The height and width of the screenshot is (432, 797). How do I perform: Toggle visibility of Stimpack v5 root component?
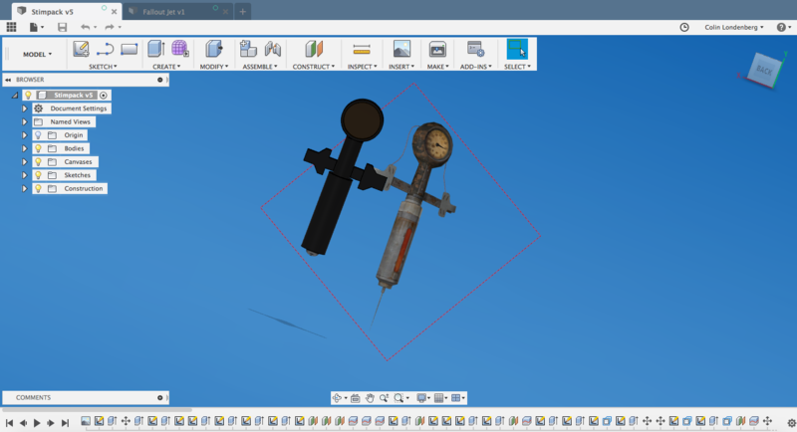[x=29, y=95]
